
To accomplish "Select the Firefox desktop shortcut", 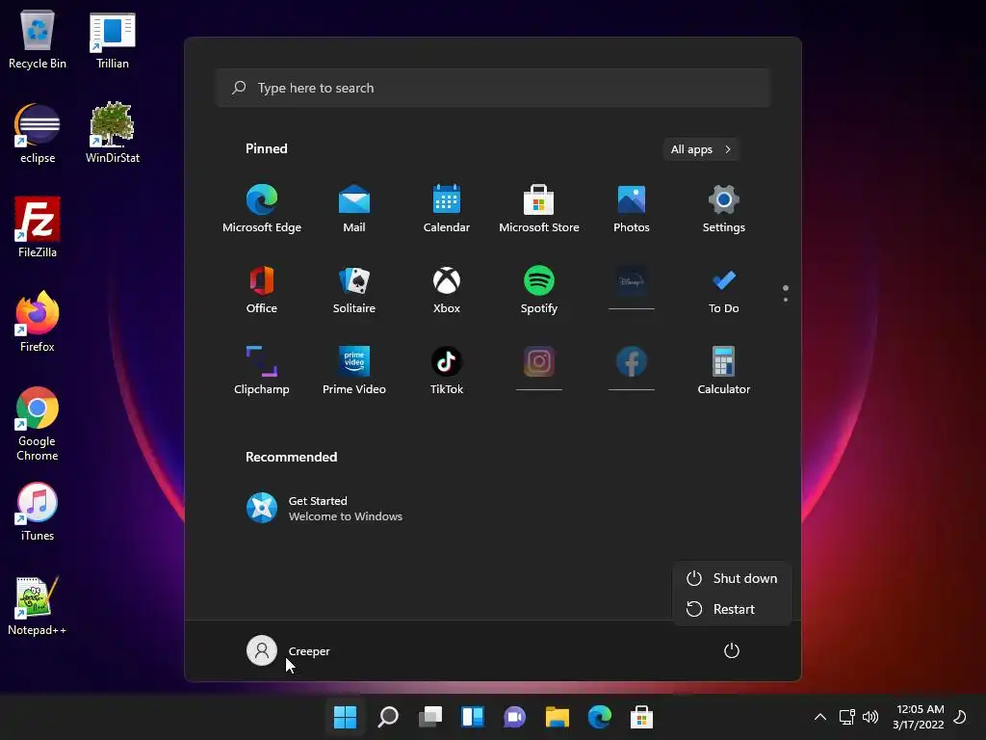I will tap(38, 322).
